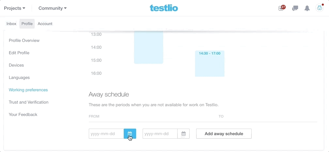Navigate to Devices in the sidebar

tap(16, 65)
